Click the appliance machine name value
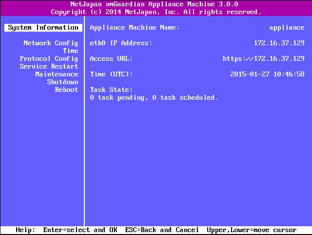 point(287,28)
